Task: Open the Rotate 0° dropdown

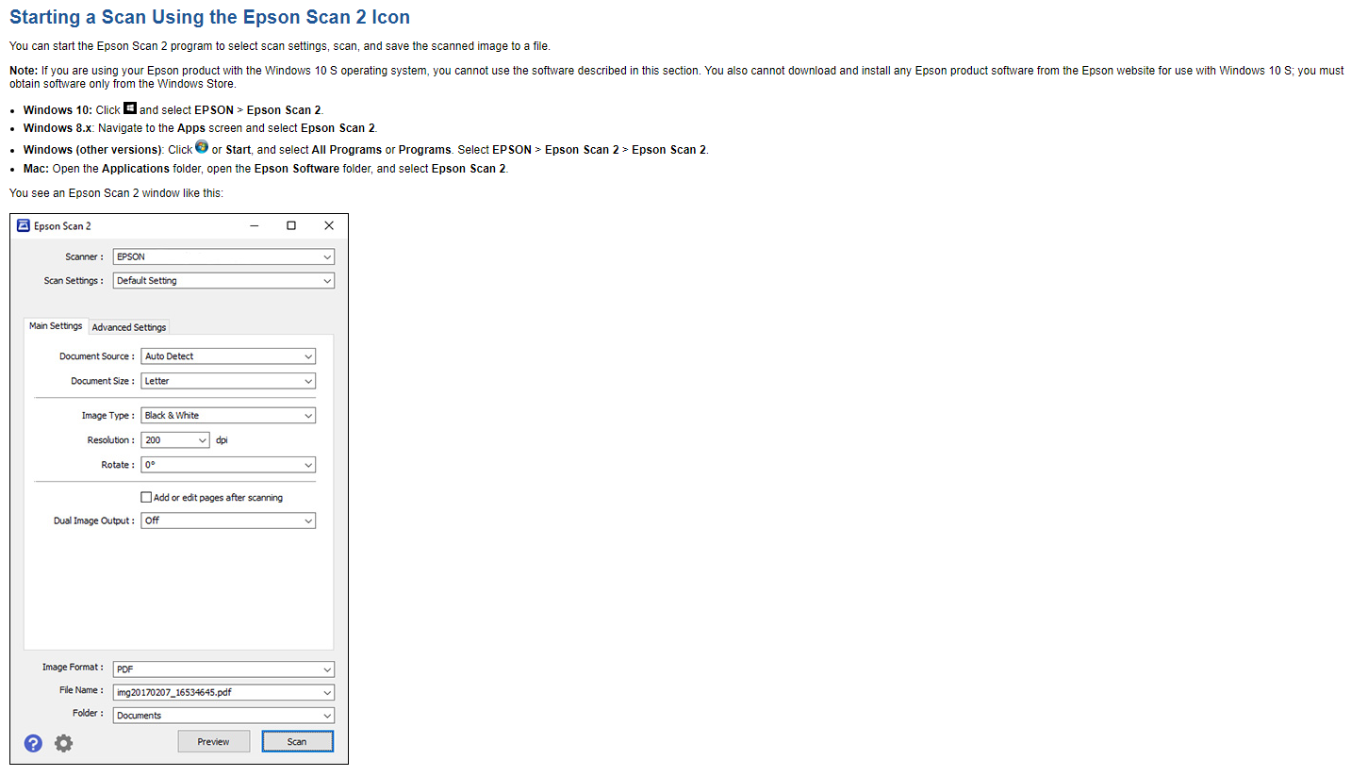Action: point(228,464)
